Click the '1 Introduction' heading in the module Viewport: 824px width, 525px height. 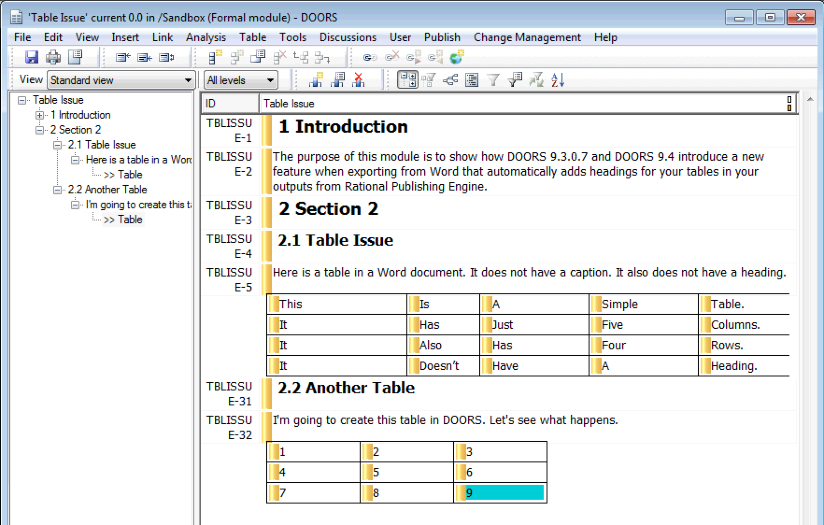coord(343,127)
